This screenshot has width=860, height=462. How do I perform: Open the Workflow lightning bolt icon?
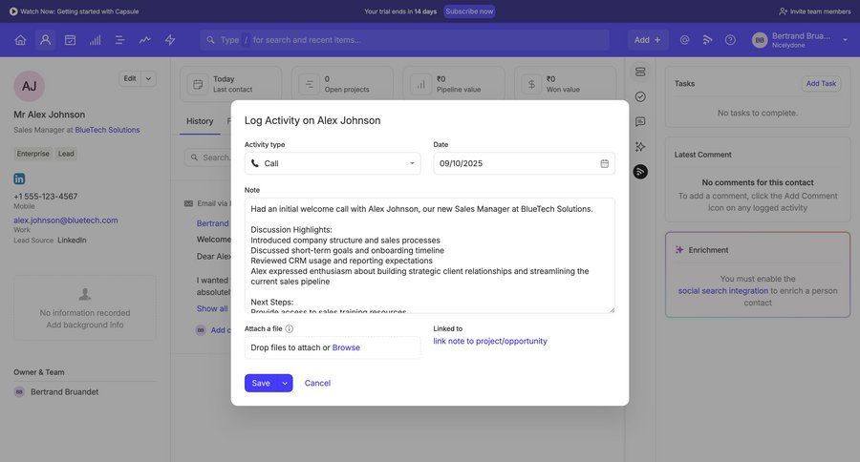(170, 40)
